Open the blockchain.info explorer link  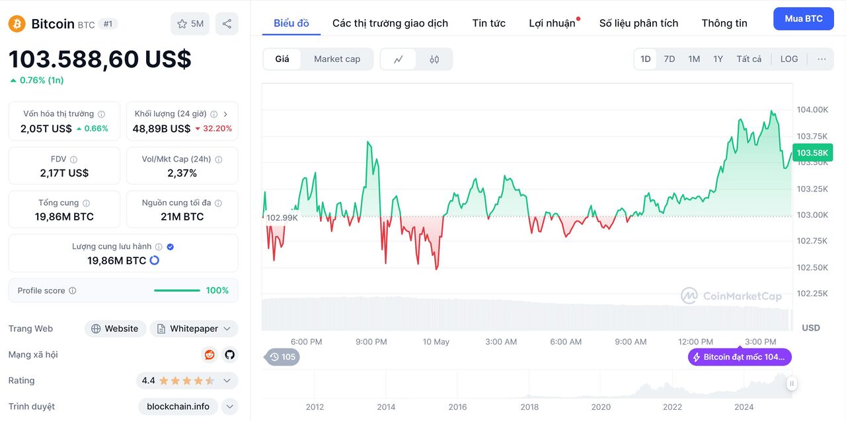(178, 406)
